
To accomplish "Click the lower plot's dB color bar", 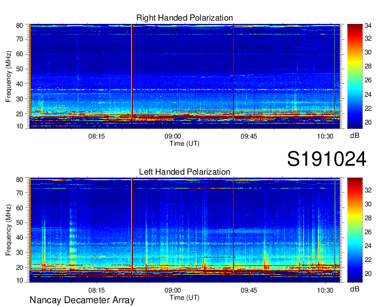I will [355, 230].
